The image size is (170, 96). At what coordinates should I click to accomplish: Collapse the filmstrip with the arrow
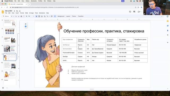click(x=7, y=88)
